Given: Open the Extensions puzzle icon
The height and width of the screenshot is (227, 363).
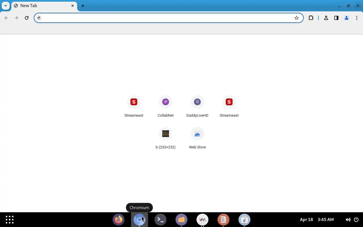Looking at the screenshot, I should point(311,18).
